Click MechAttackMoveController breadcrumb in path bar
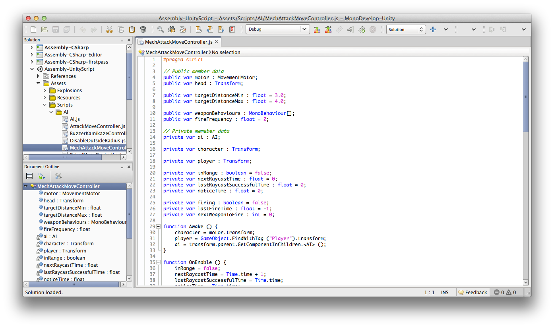The width and height of the screenshot is (554, 328). point(173,52)
